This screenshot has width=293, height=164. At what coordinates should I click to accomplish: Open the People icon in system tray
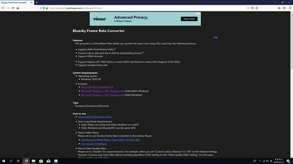coord(254,161)
